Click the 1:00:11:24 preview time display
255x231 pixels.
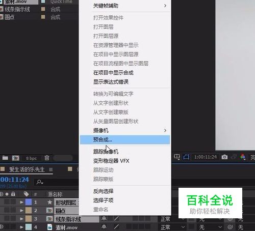pos(206,157)
